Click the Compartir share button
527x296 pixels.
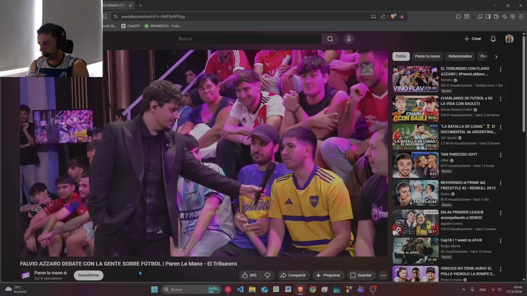(293, 275)
